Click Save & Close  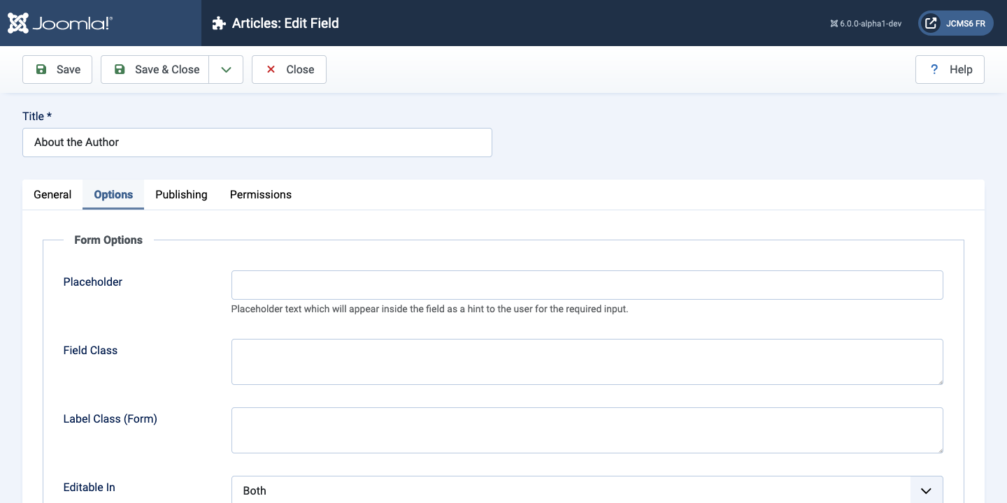(x=155, y=69)
